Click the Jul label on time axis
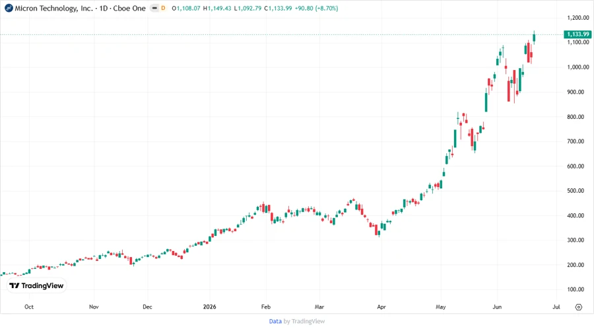Image resolution: width=594 pixels, height=329 pixels. point(556,307)
